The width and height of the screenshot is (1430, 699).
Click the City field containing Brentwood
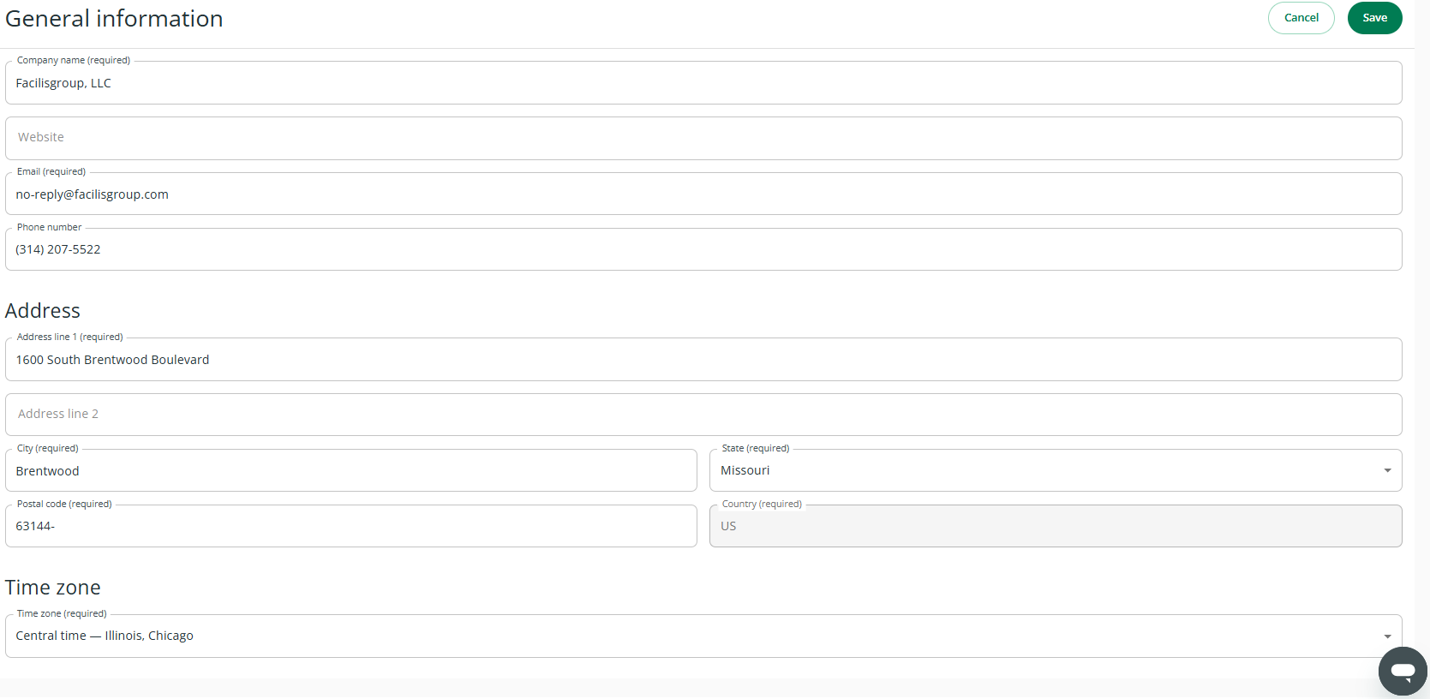(351, 471)
